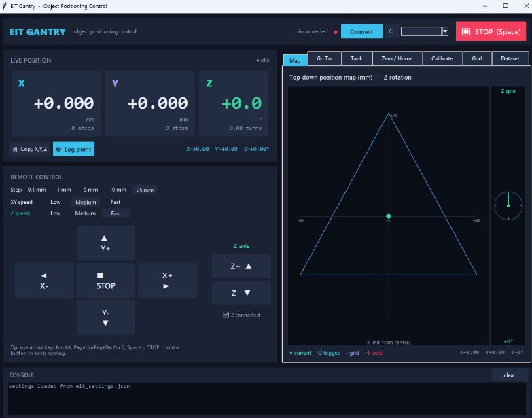
Task: Click the clear console button
Action: 509,375
